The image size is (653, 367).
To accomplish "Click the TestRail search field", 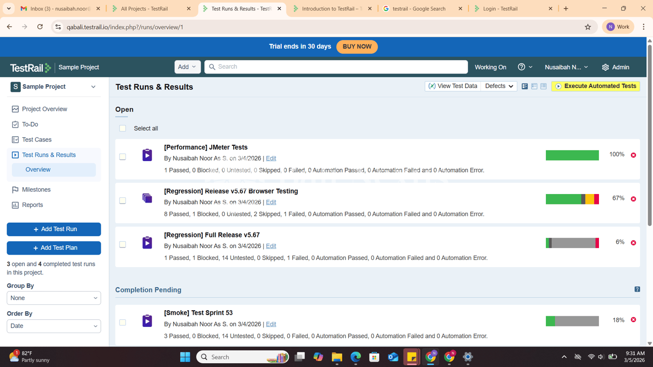I will (336, 67).
